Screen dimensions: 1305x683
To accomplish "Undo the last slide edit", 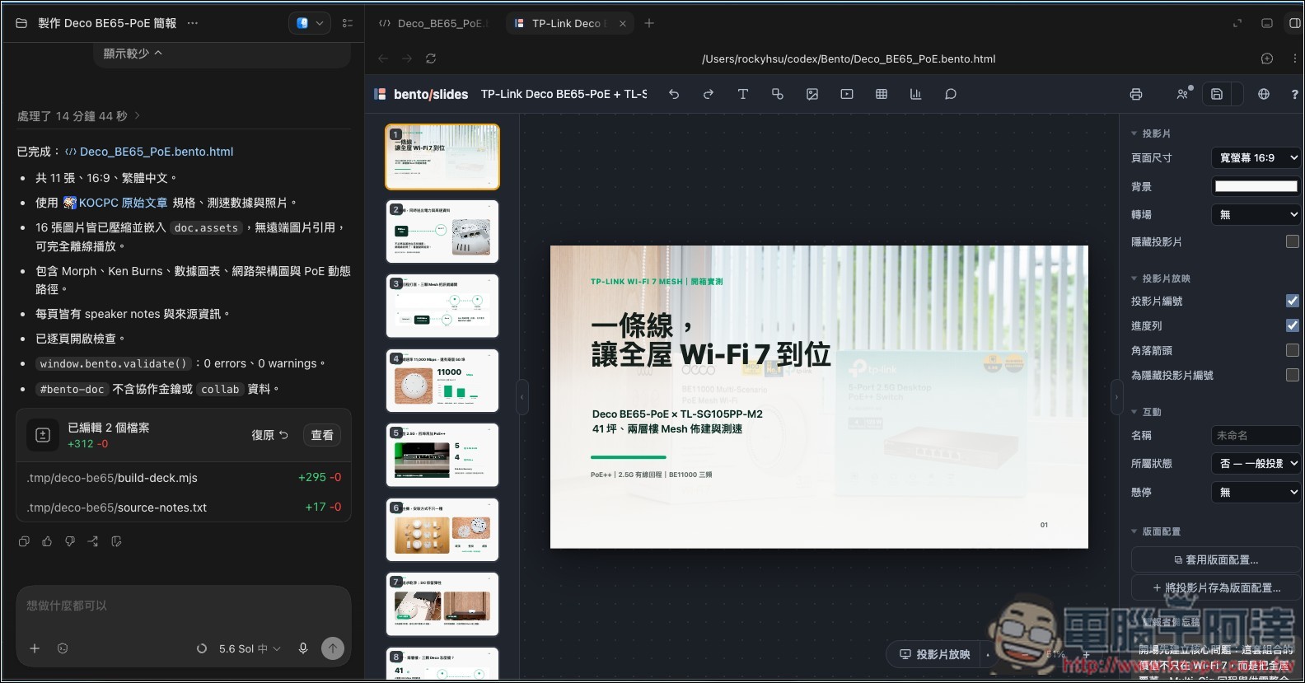I will (x=674, y=94).
